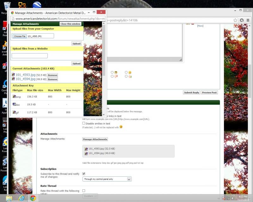Image resolution: width=253 pixels, height=202 pixels.
Task: Click the 'Subscription' section heading
Action: pyautogui.click(x=48, y=169)
